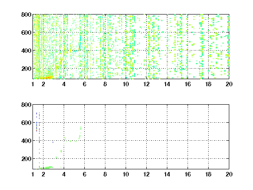Image resolution: width=253 pixels, height=190 pixels.
Task: Click the green curve tip near 550 in lower plot
Action: click(x=81, y=128)
